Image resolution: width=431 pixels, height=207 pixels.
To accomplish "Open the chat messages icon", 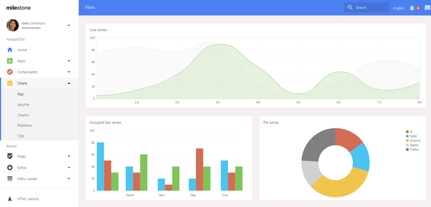I will [x=427, y=8].
